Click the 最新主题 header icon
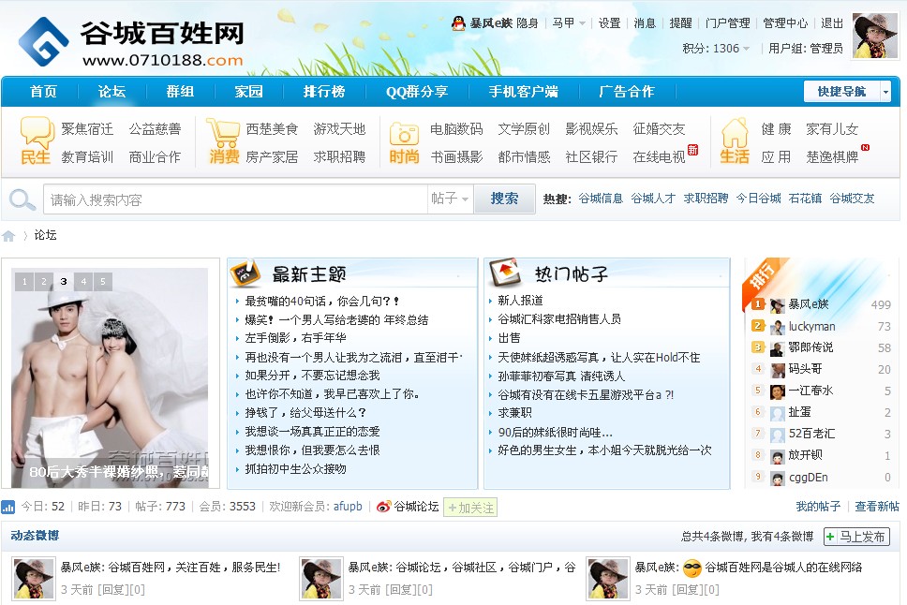The width and height of the screenshot is (907, 605). pos(245,273)
